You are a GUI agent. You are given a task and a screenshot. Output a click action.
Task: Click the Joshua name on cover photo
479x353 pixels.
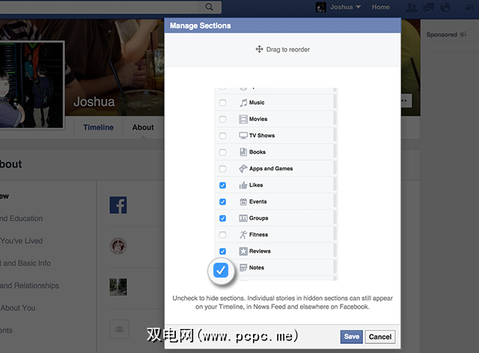point(94,102)
